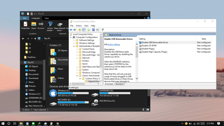Click Open icon in the This PC ribbon
This screenshot has height=126, width=224.
coord(34,25)
